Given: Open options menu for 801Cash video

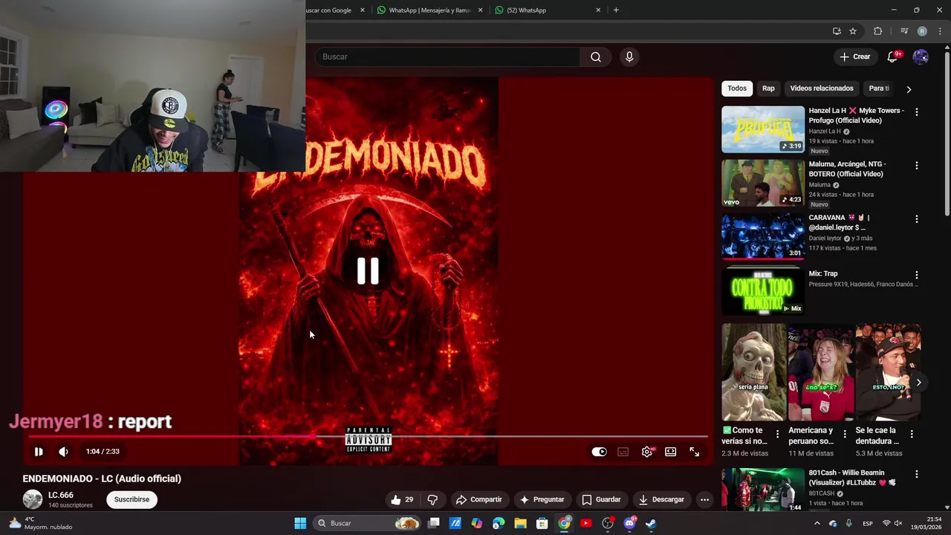Looking at the screenshot, I should point(916,474).
